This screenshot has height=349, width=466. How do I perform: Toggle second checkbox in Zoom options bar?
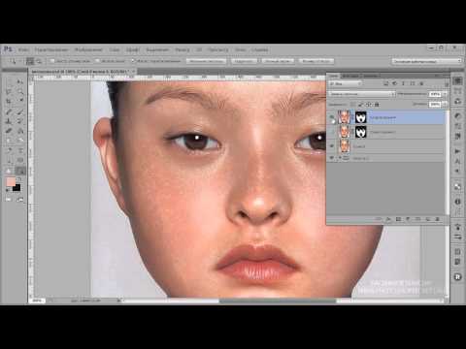[x=97, y=61]
